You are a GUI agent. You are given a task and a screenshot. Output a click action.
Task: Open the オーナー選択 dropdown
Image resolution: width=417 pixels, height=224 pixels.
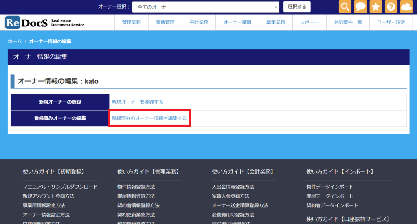pos(206,7)
